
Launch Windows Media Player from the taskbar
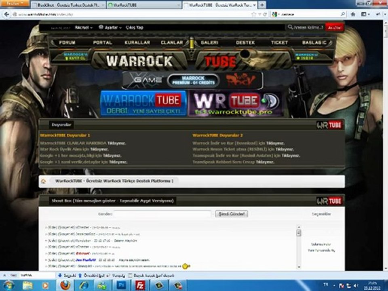pyautogui.click(x=46, y=286)
